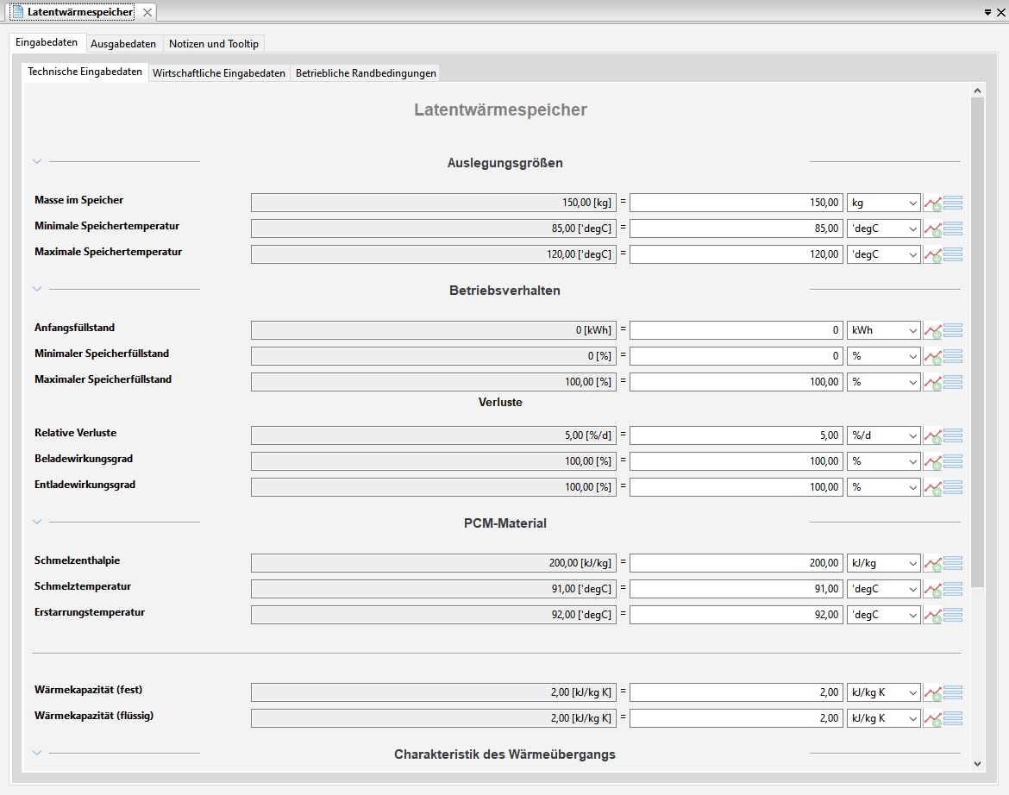Viewport: 1009px width, 795px height.
Task: Click the Entladewirkungsgrad input field
Action: pos(736,487)
